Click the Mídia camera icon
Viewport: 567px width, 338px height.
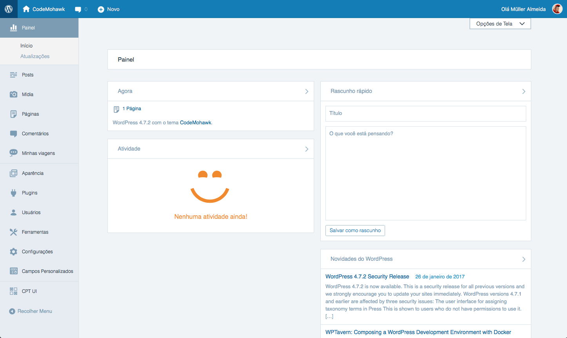(x=13, y=94)
